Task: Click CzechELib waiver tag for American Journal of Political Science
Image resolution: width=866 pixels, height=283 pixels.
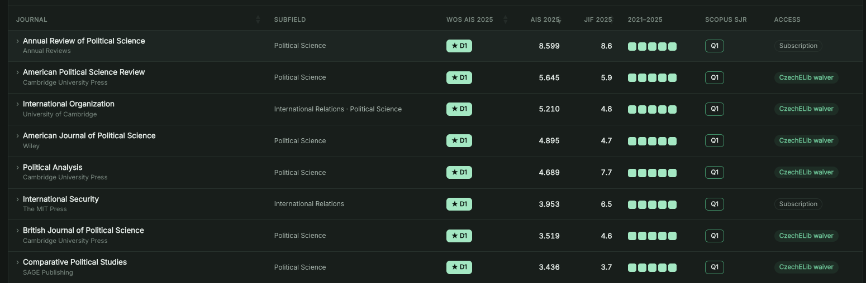Action: (x=806, y=140)
